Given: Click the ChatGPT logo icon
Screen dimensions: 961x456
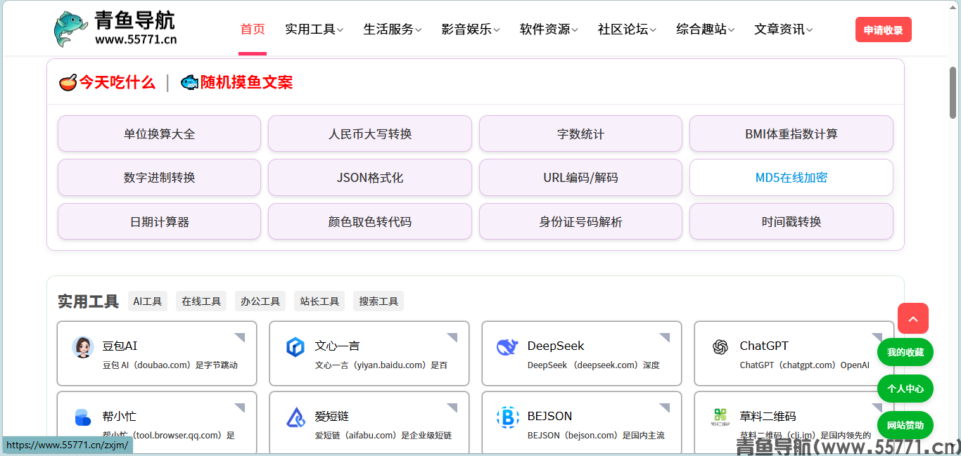Looking at the screenshot, I should point(720,347).
